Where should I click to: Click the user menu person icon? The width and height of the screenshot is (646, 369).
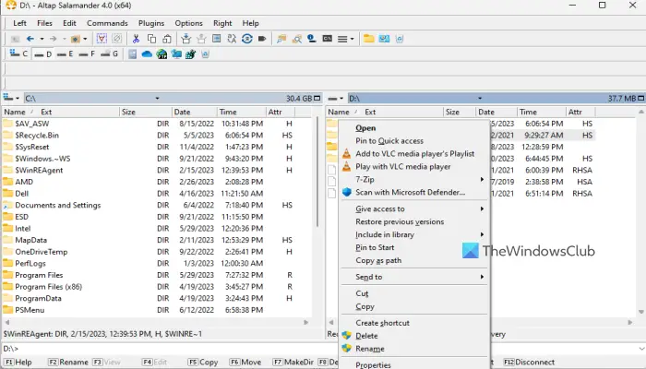[312, 39]
